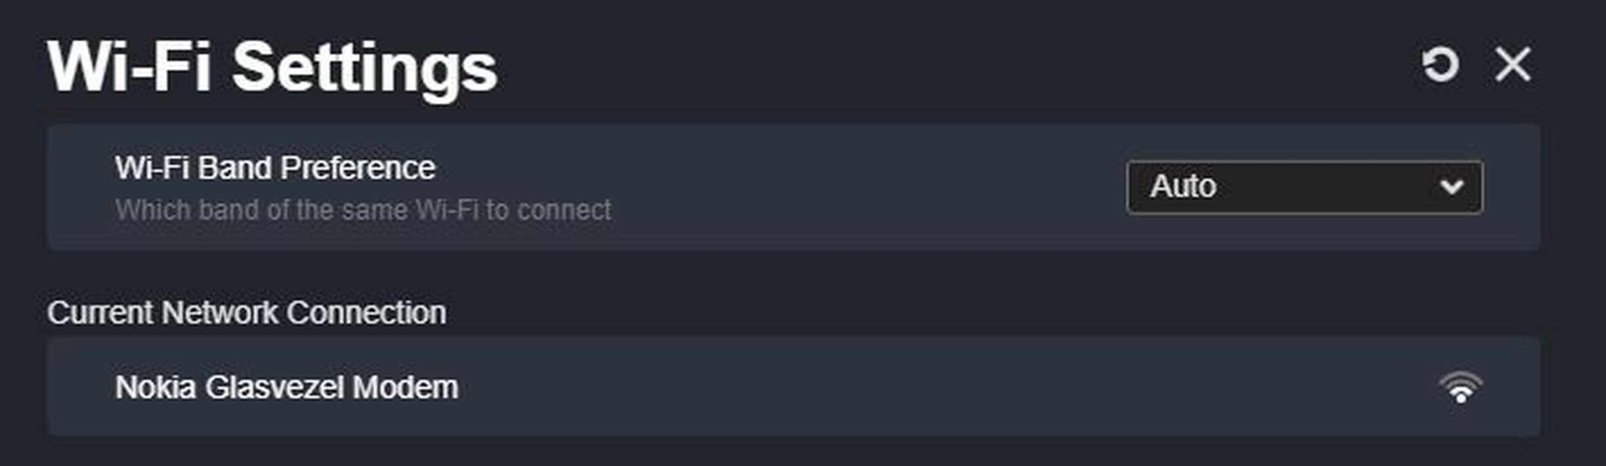Click the Current Network Connection heading
Viewport: 1606px width, 466px height.
click(x=246, y=312)
